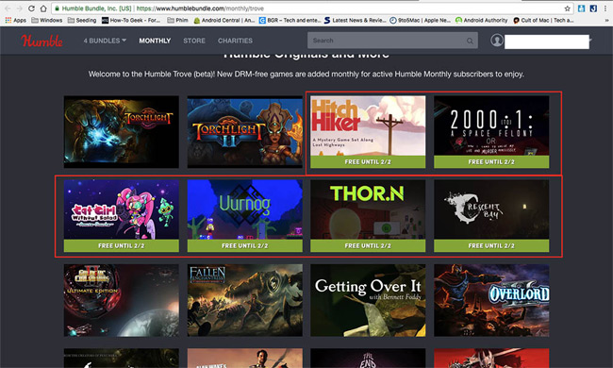Open the BGR Tech bookmark
The height and width of the screenshot is (368, 613).
[x=290, y=20]
